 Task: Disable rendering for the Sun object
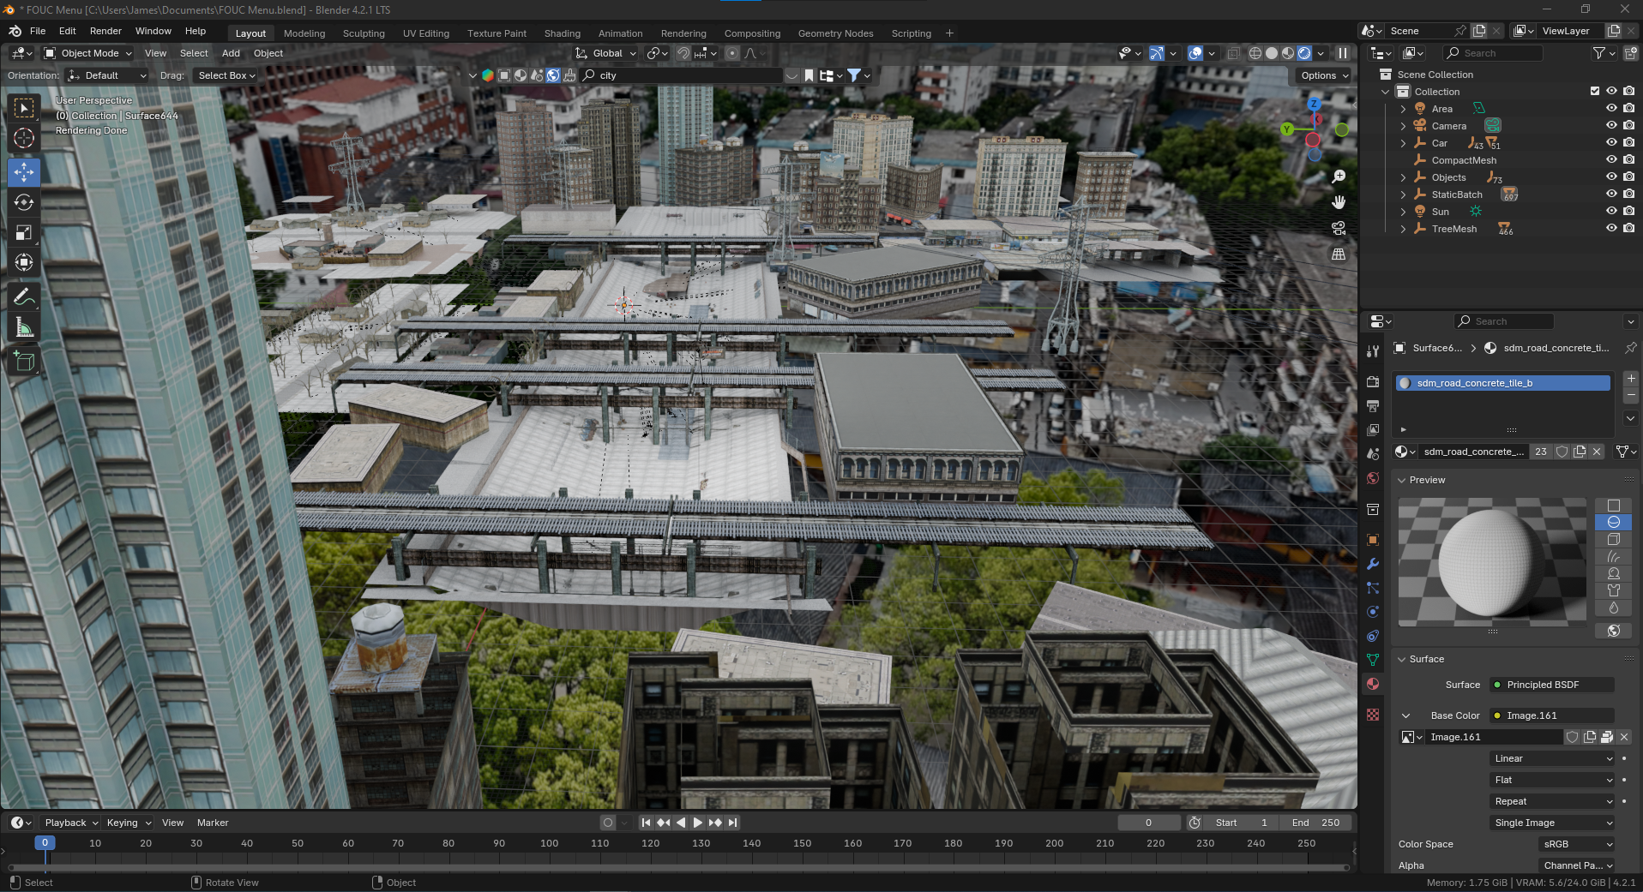point(1628,212)
